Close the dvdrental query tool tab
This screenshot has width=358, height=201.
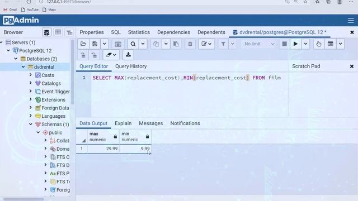pyautogui.click(x=352, y=32)
